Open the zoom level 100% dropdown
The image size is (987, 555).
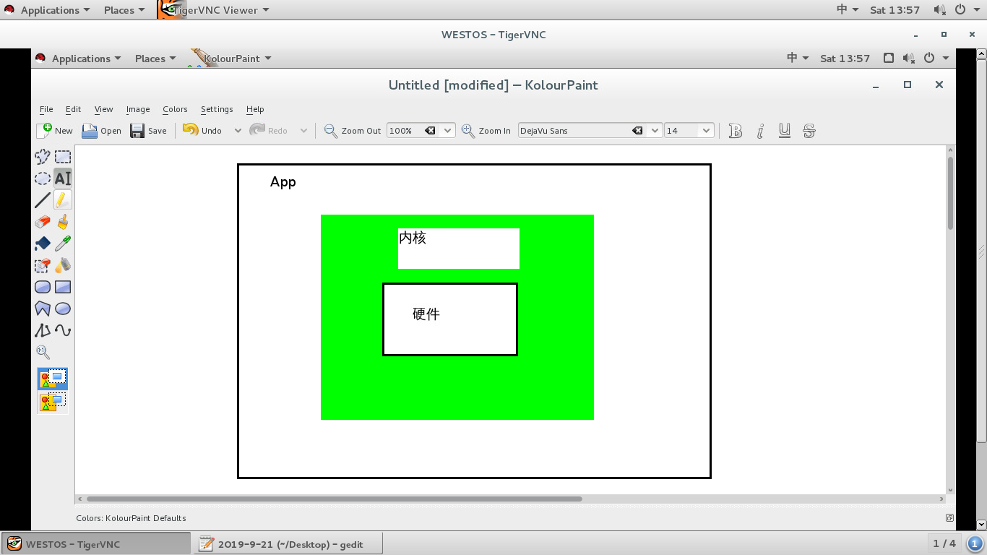(x=448, y=131)
